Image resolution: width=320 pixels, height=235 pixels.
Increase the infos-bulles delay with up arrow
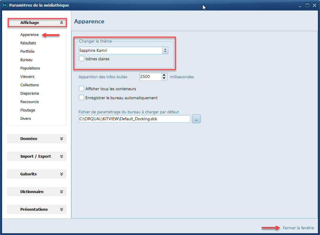tap(164, 75)
